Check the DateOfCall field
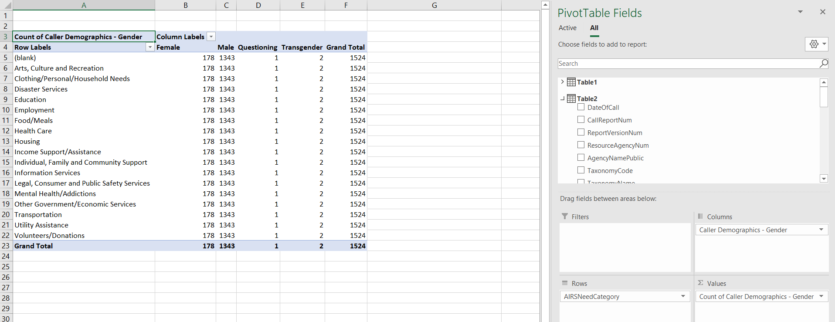 [581, 107]
